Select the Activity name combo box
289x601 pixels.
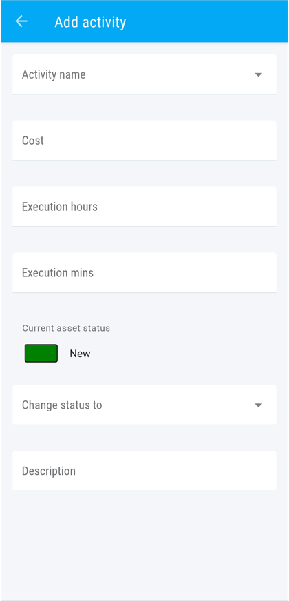[144, 74]
